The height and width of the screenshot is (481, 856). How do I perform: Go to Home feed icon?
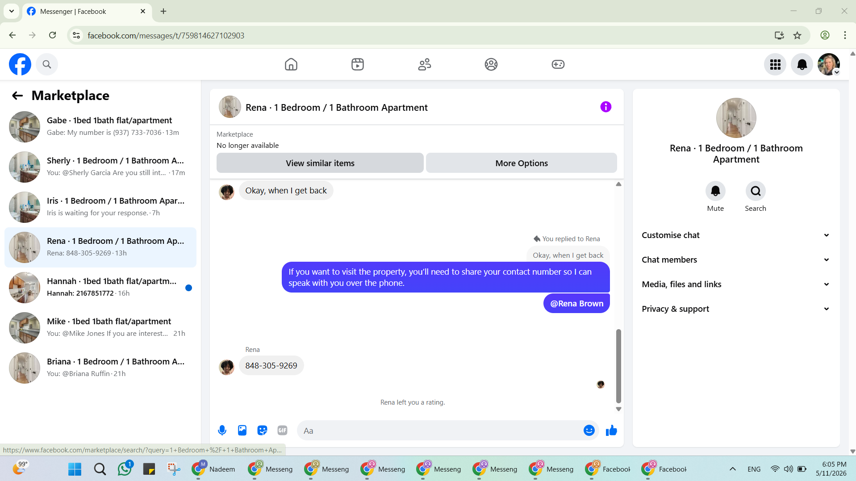tap(291, 64)
